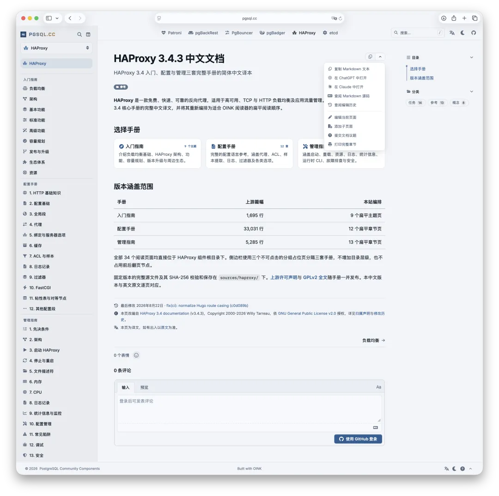Open the HAProxy component selector dropdown
The width and height of the screenshot is (499, 496).
tap(56, 48)
